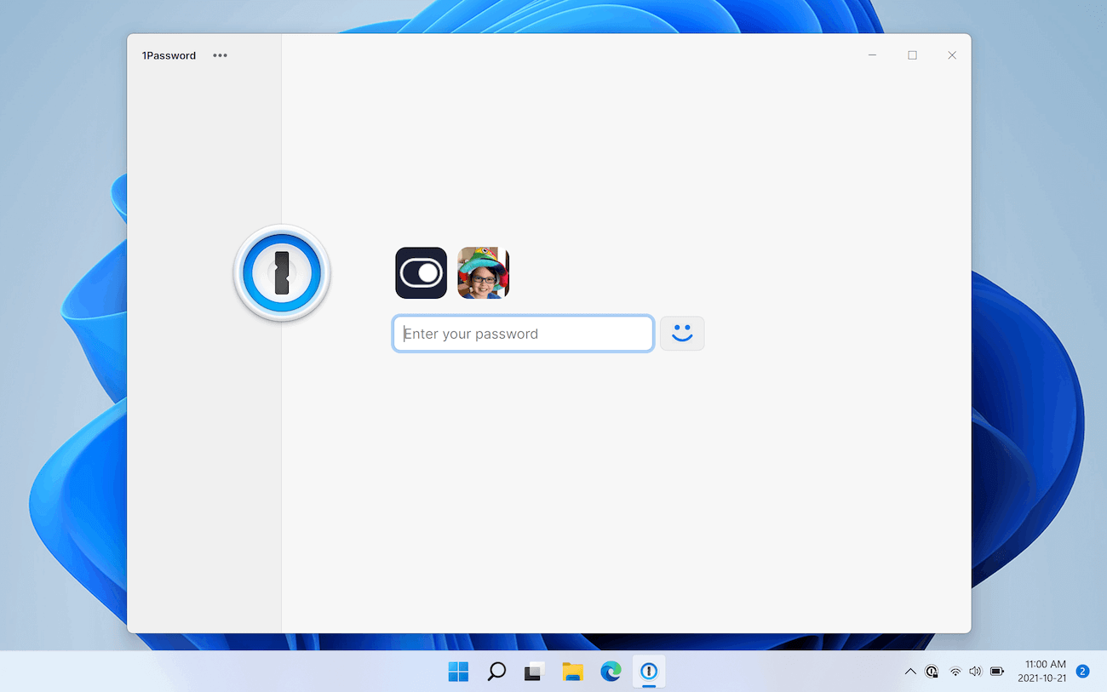Expand hidden icons in the system tray
Screen dimensions: 1107x692
pos(910,672)
